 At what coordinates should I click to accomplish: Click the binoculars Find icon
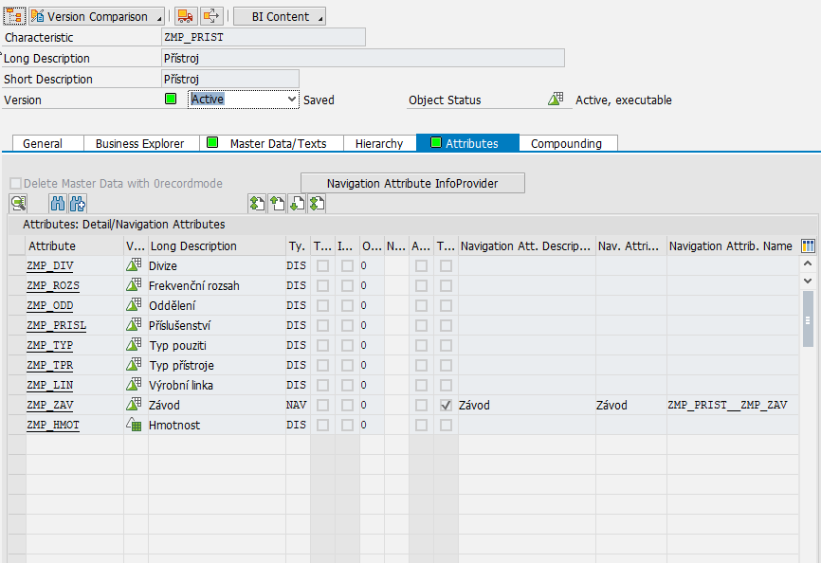(58, 203)
